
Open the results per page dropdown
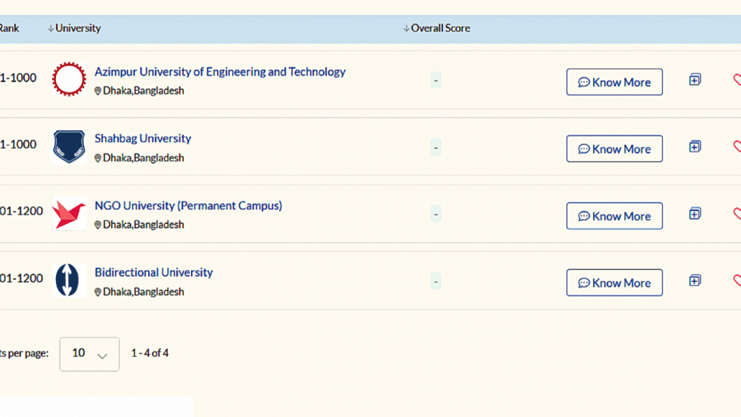90,354
